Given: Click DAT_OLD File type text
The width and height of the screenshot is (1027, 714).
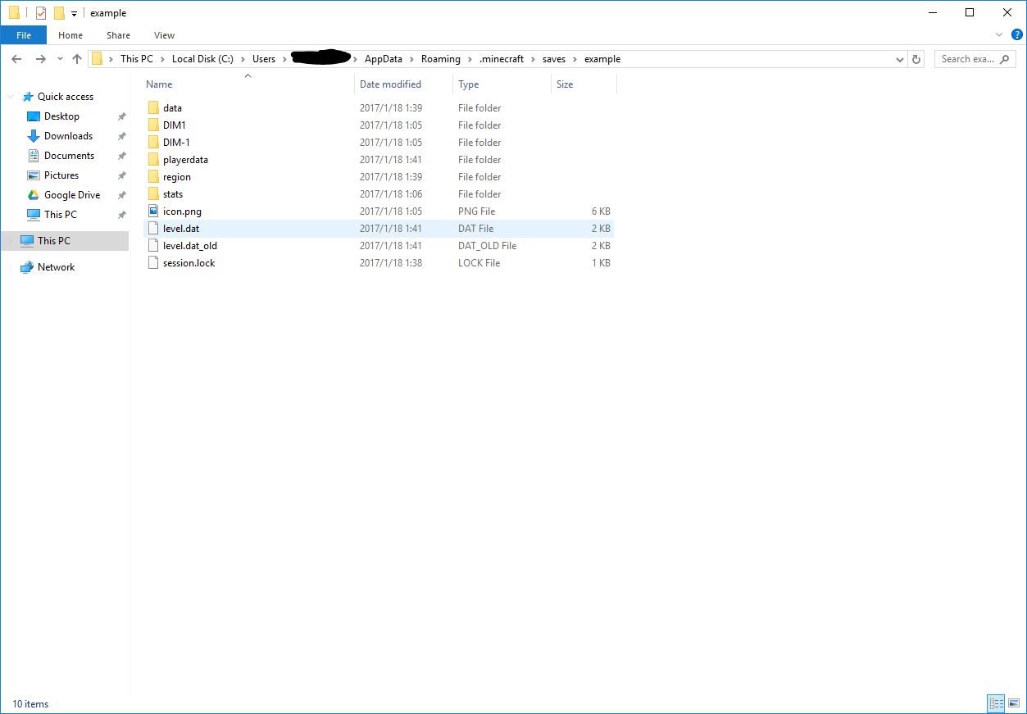Looking at the screenshot, I should click(487, 246).
